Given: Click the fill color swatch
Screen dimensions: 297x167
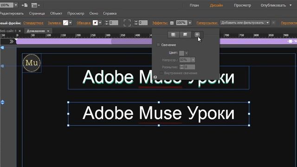Looking at the screenshot, I should tap(65, 23).
